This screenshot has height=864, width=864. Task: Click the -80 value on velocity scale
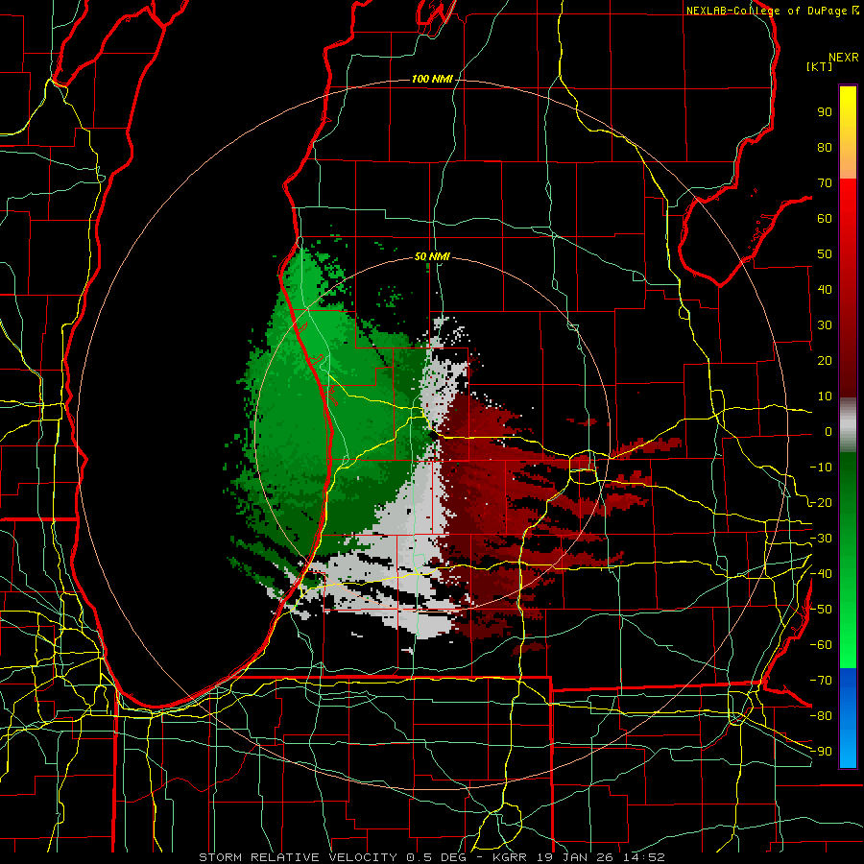pyautogui.click(x=821, y=716)
